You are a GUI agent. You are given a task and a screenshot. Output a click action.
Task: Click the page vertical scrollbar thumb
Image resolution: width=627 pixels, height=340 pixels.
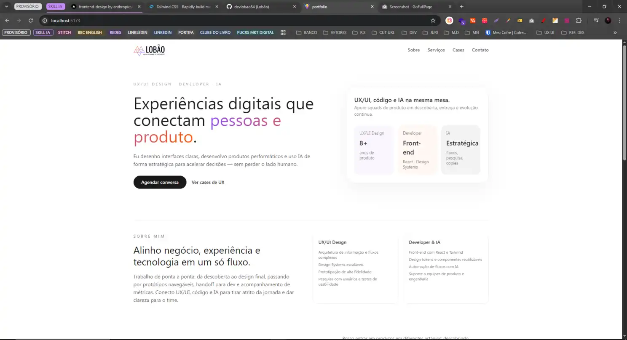tap(624, 101)
